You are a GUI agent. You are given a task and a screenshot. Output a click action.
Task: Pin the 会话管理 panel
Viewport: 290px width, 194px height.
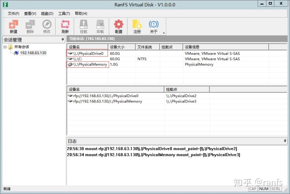[62, 40]
